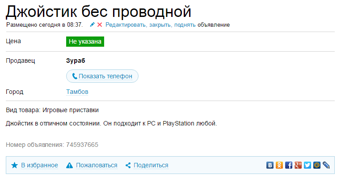The width and height of the screenshot is (337, 178).
Task: Click the warning triangle complaint icon
Action: 69,165
